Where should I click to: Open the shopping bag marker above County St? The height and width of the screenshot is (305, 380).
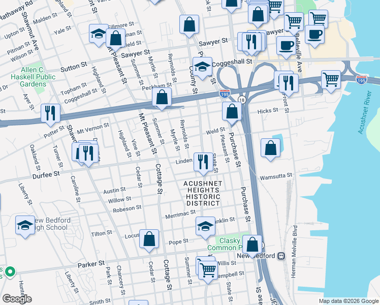point(189,25)
